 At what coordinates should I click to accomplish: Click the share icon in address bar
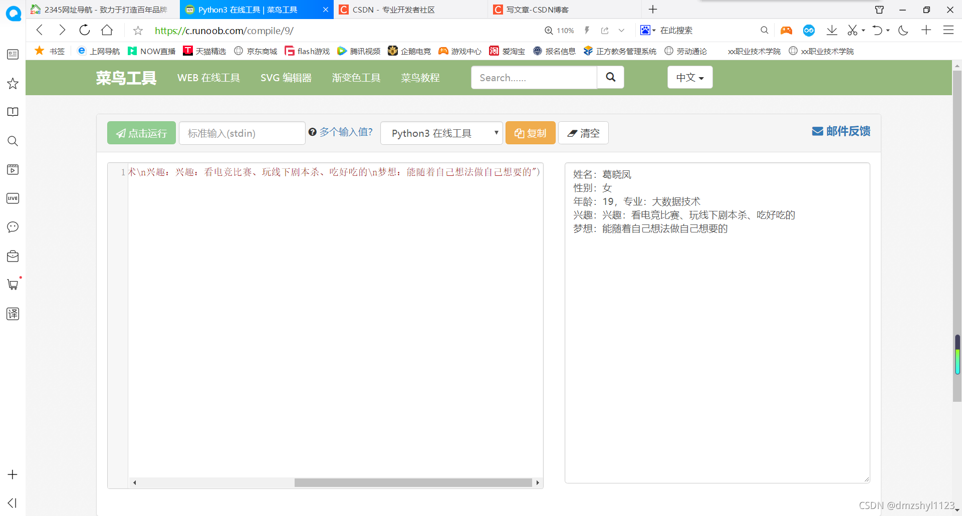pyautogui.click(x=605, y=31)
